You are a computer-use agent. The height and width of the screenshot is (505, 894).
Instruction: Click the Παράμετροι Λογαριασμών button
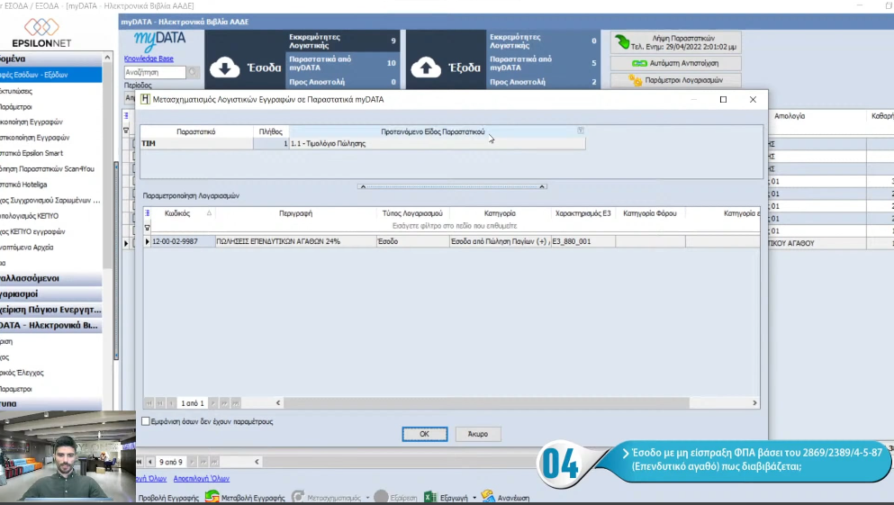[675, 80]
